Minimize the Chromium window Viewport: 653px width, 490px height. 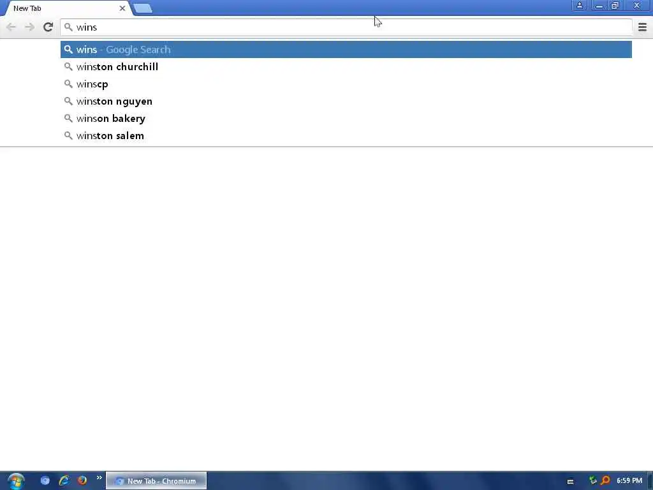[x=599, y=5]
